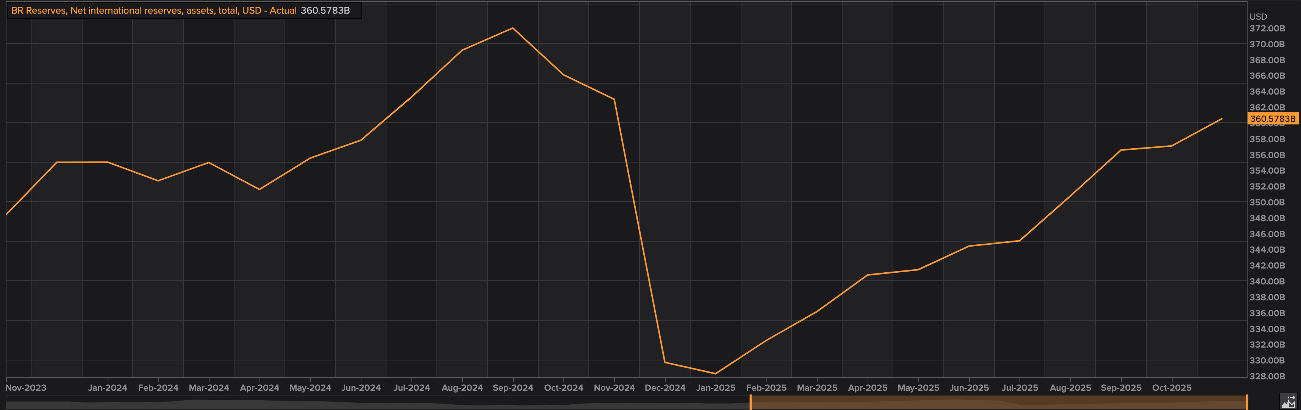Click the 328.00B label on the y-axis
Screen dimensions: 1301x410
[x=1267, y=376]
